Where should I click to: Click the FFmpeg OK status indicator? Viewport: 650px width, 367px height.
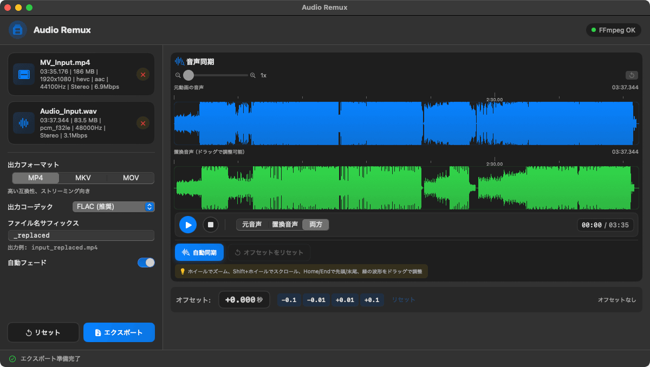point(614,30)
